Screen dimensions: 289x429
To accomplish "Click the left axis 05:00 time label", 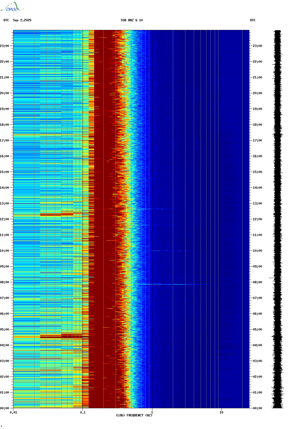I will point(4,329).
